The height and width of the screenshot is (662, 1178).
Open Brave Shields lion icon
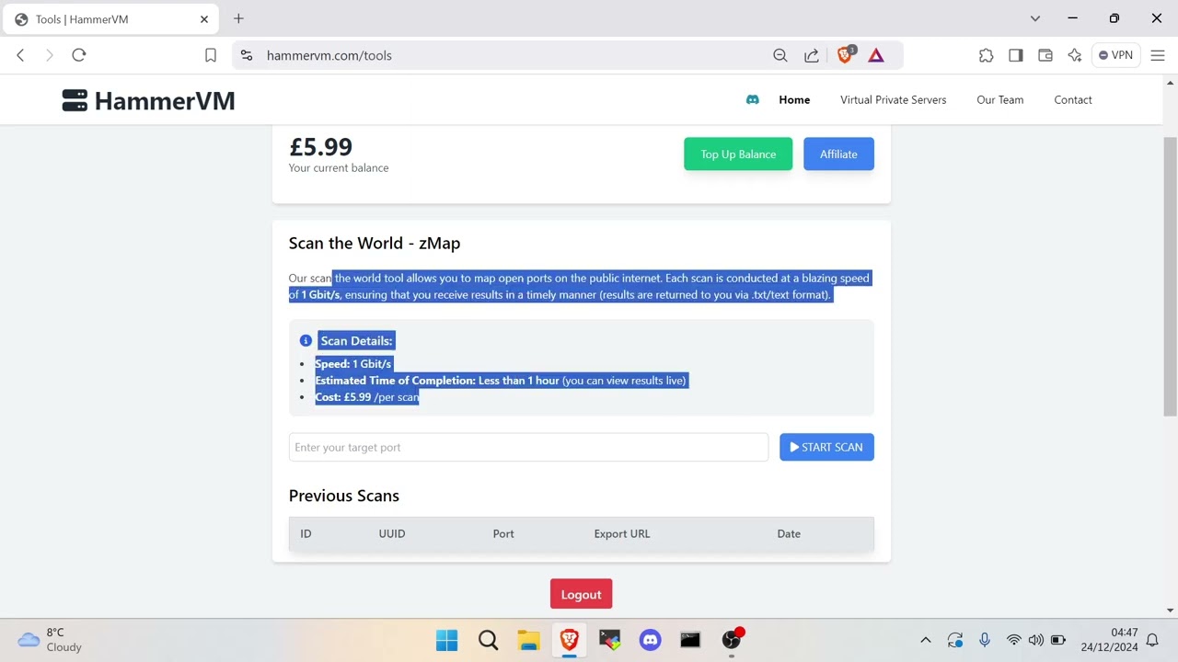845,55
